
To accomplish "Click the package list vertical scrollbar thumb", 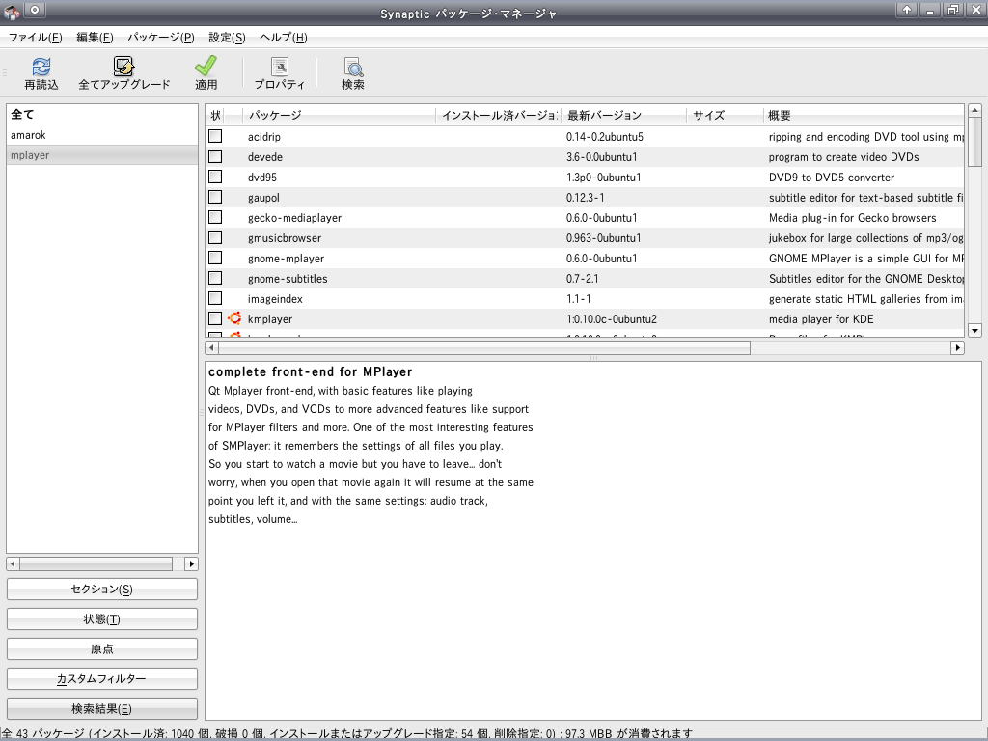I will point(974,143).
